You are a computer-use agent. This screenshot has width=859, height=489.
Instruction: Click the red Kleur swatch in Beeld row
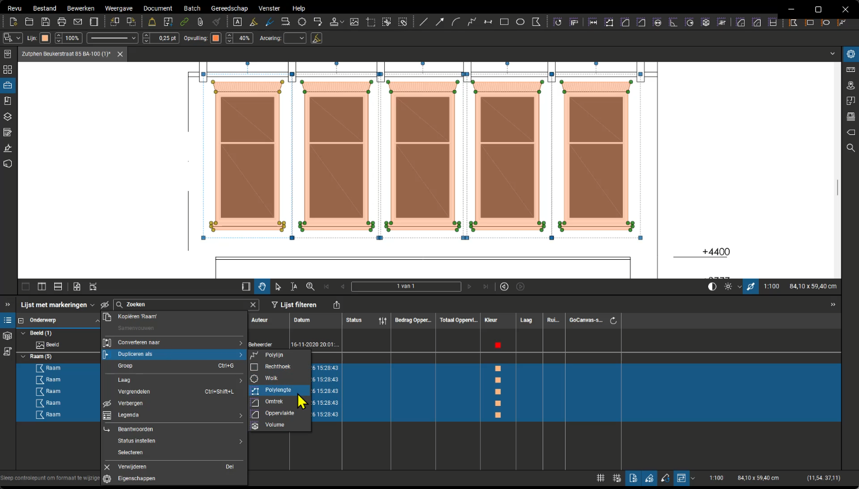click(x=498, y=345)
